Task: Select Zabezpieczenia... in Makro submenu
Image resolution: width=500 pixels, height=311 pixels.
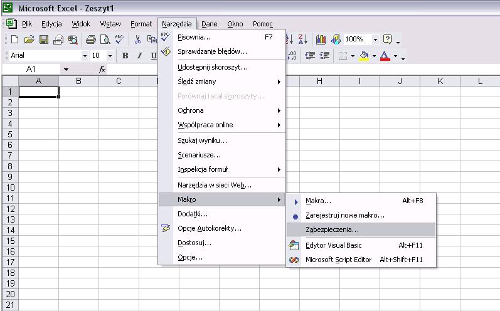Action: (361, 229)
